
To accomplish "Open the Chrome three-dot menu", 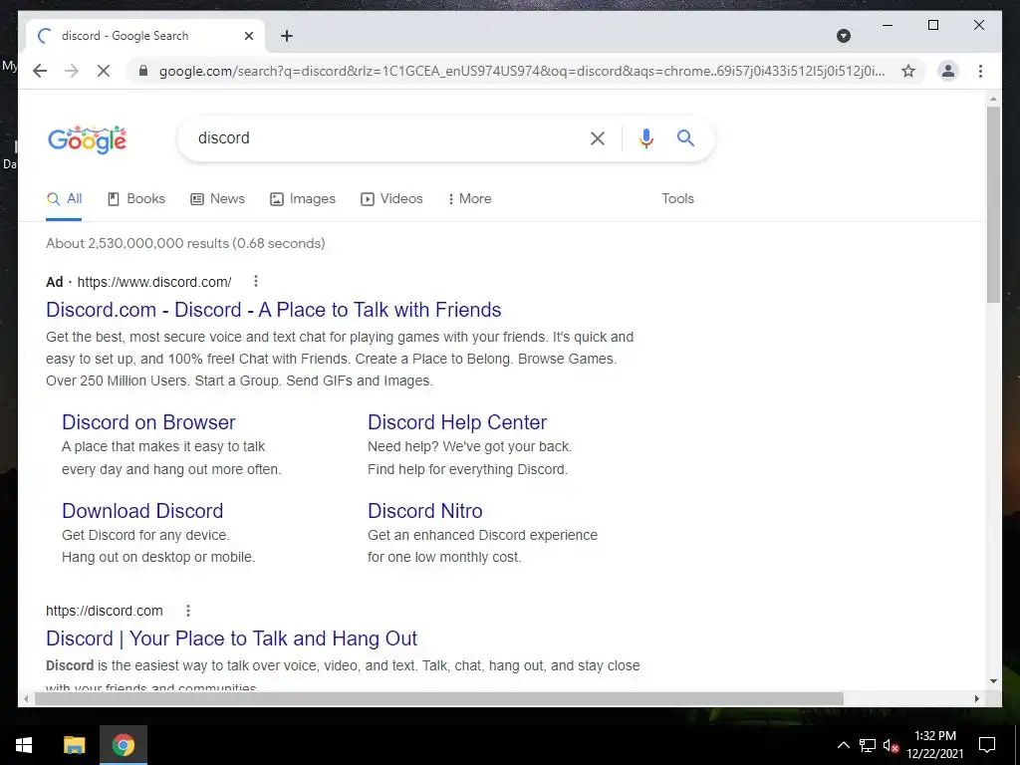I will [x=980, y=71].
